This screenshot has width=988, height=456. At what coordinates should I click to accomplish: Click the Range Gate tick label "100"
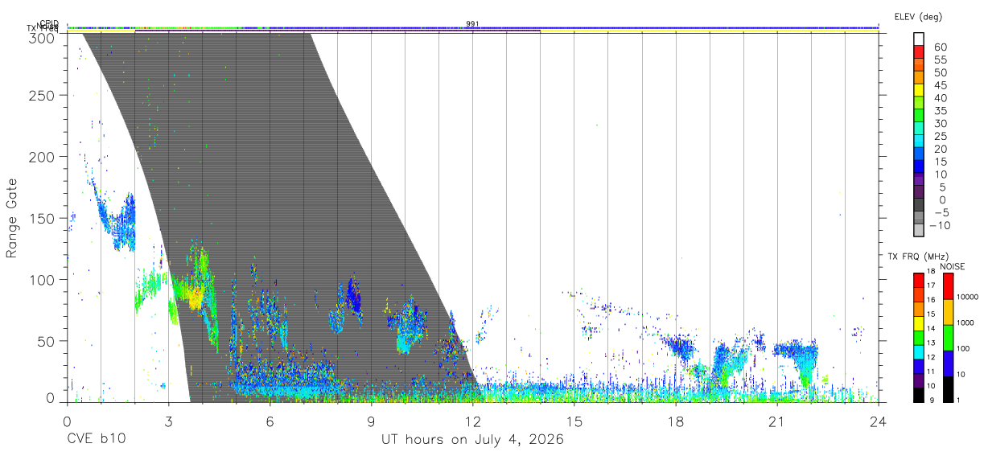(43, 279)
